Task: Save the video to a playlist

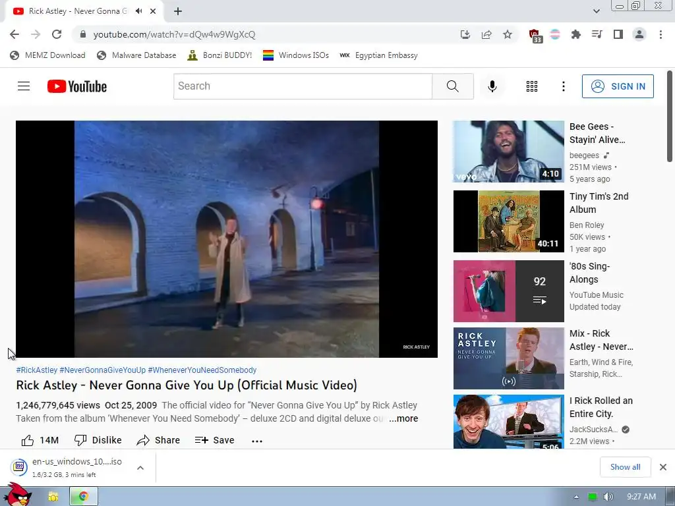Action: click(x=214, y=440)
